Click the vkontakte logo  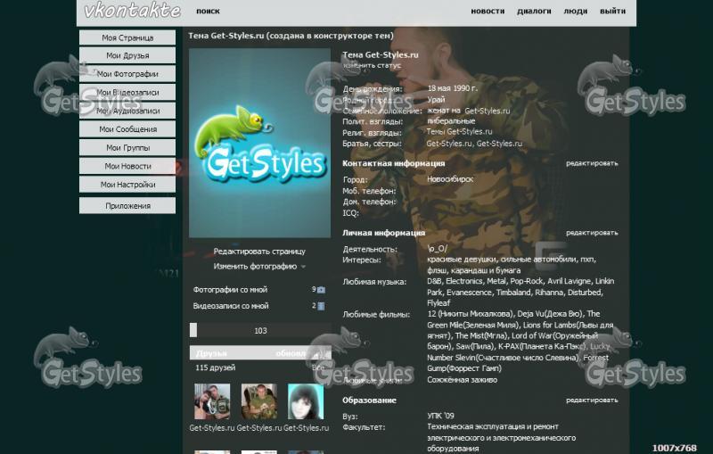tap(132, 12)
